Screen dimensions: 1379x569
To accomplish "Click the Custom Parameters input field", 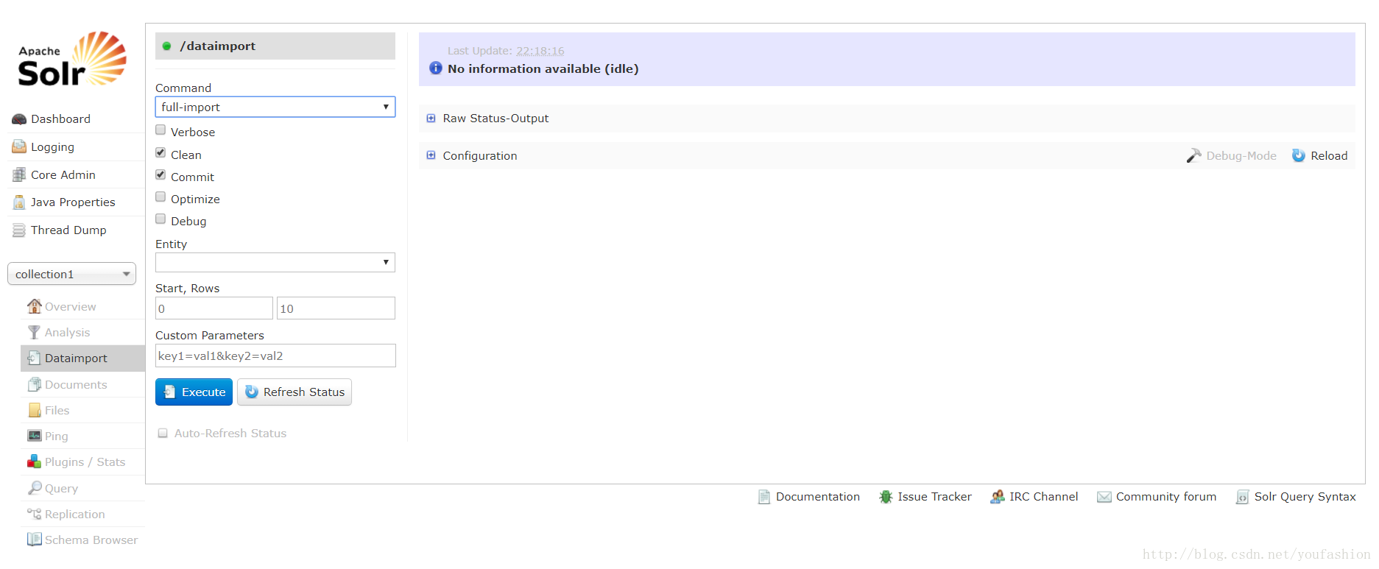I will pyautogui.click(x=275, y=356).
